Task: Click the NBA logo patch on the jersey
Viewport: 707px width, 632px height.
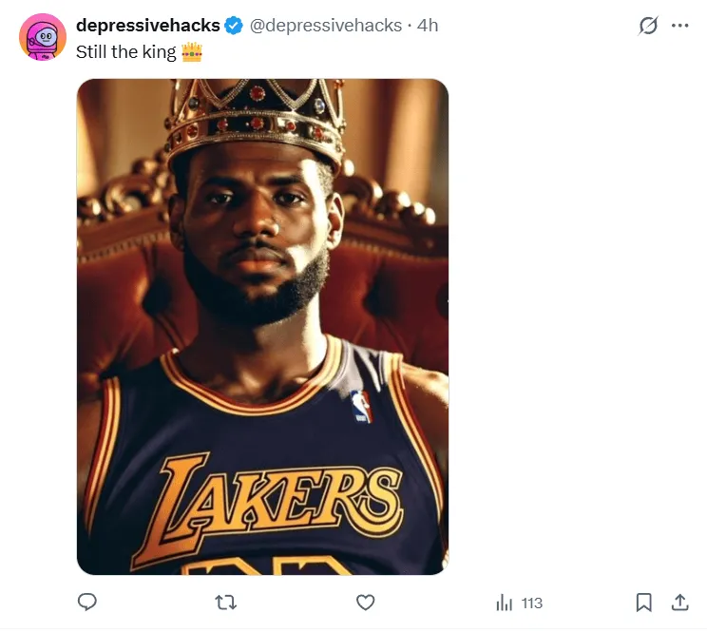Action: [361, 406]
